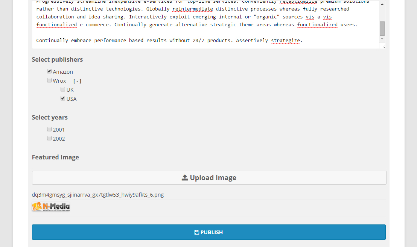Viewport: 417px width, 247px height.
Task: Tick the UK checkbox under Wrox
Action: [63, 89]
